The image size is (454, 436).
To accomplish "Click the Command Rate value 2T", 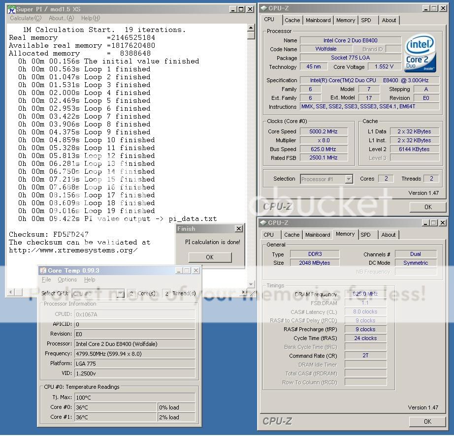I will point(365,355).
